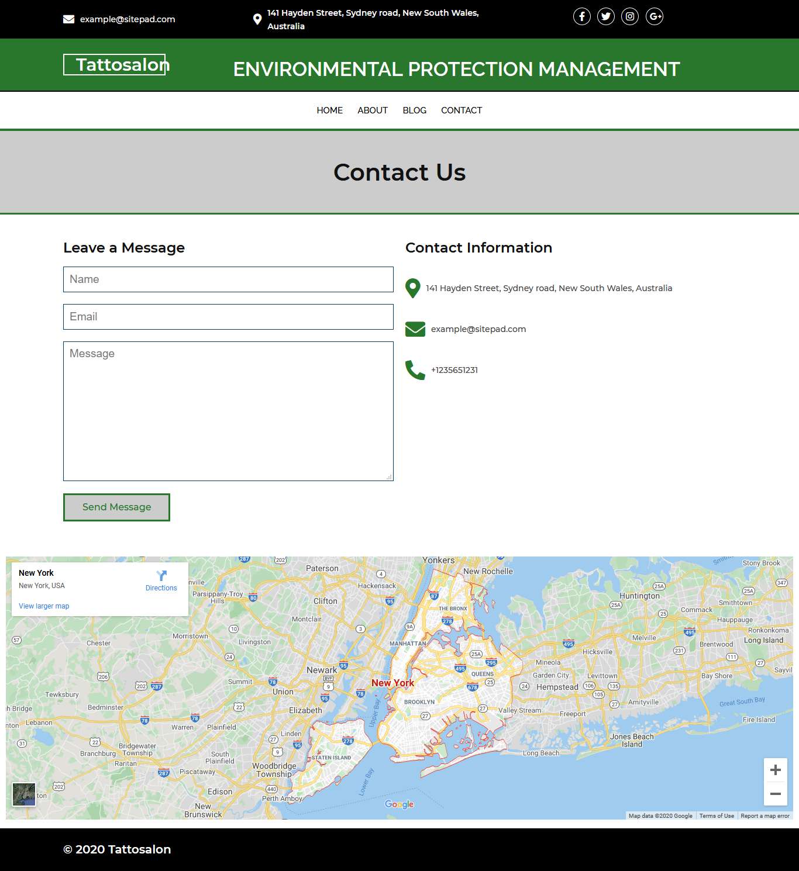Click the Tattosalon logo
The width and height of the screenshot is (799, 871).
click(115, 65)
